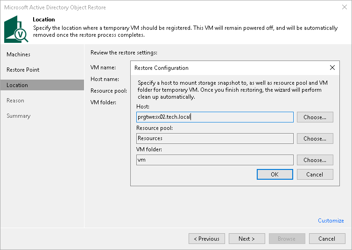Open the Customize link

331,221
